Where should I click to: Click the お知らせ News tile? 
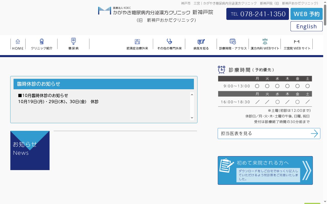(30, 150)
